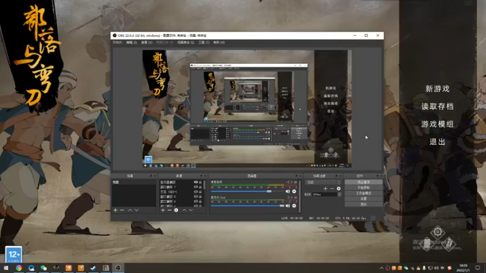Add a new source with the plus icon in Sources panel

click(163, 210)
